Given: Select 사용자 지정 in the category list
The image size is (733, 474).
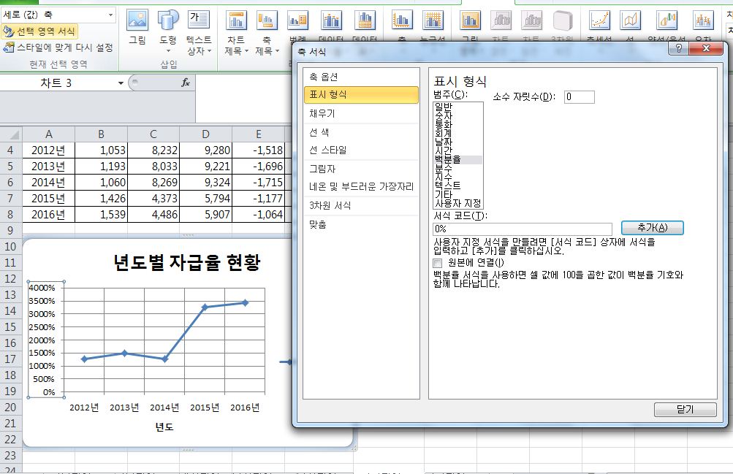Looking at the screenshot, I should tap(458, 203).
